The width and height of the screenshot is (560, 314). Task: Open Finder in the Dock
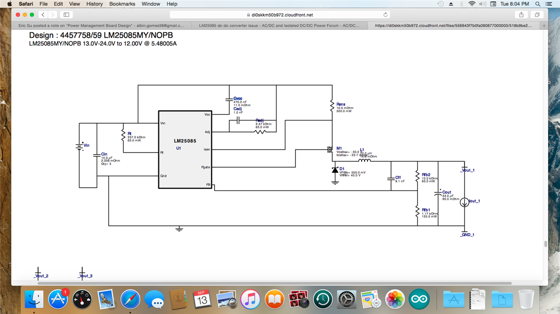34,299
